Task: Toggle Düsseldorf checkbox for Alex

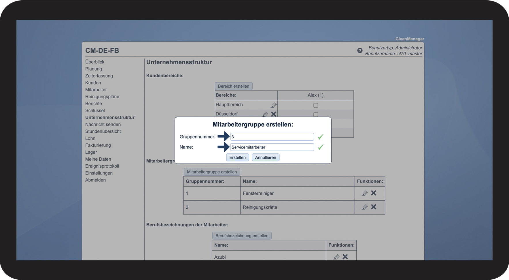Action: [x=316, y=114]
